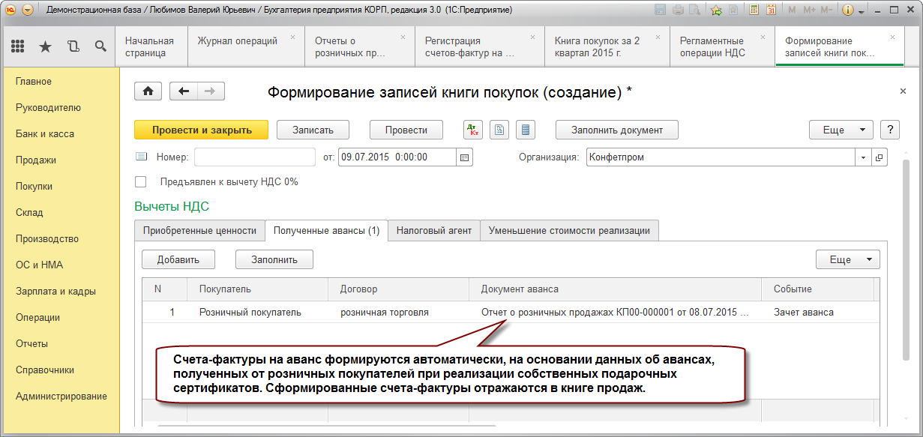The image size is (923, 437).
Task: Click the back arrow navigation button
Action: point(184,91)
